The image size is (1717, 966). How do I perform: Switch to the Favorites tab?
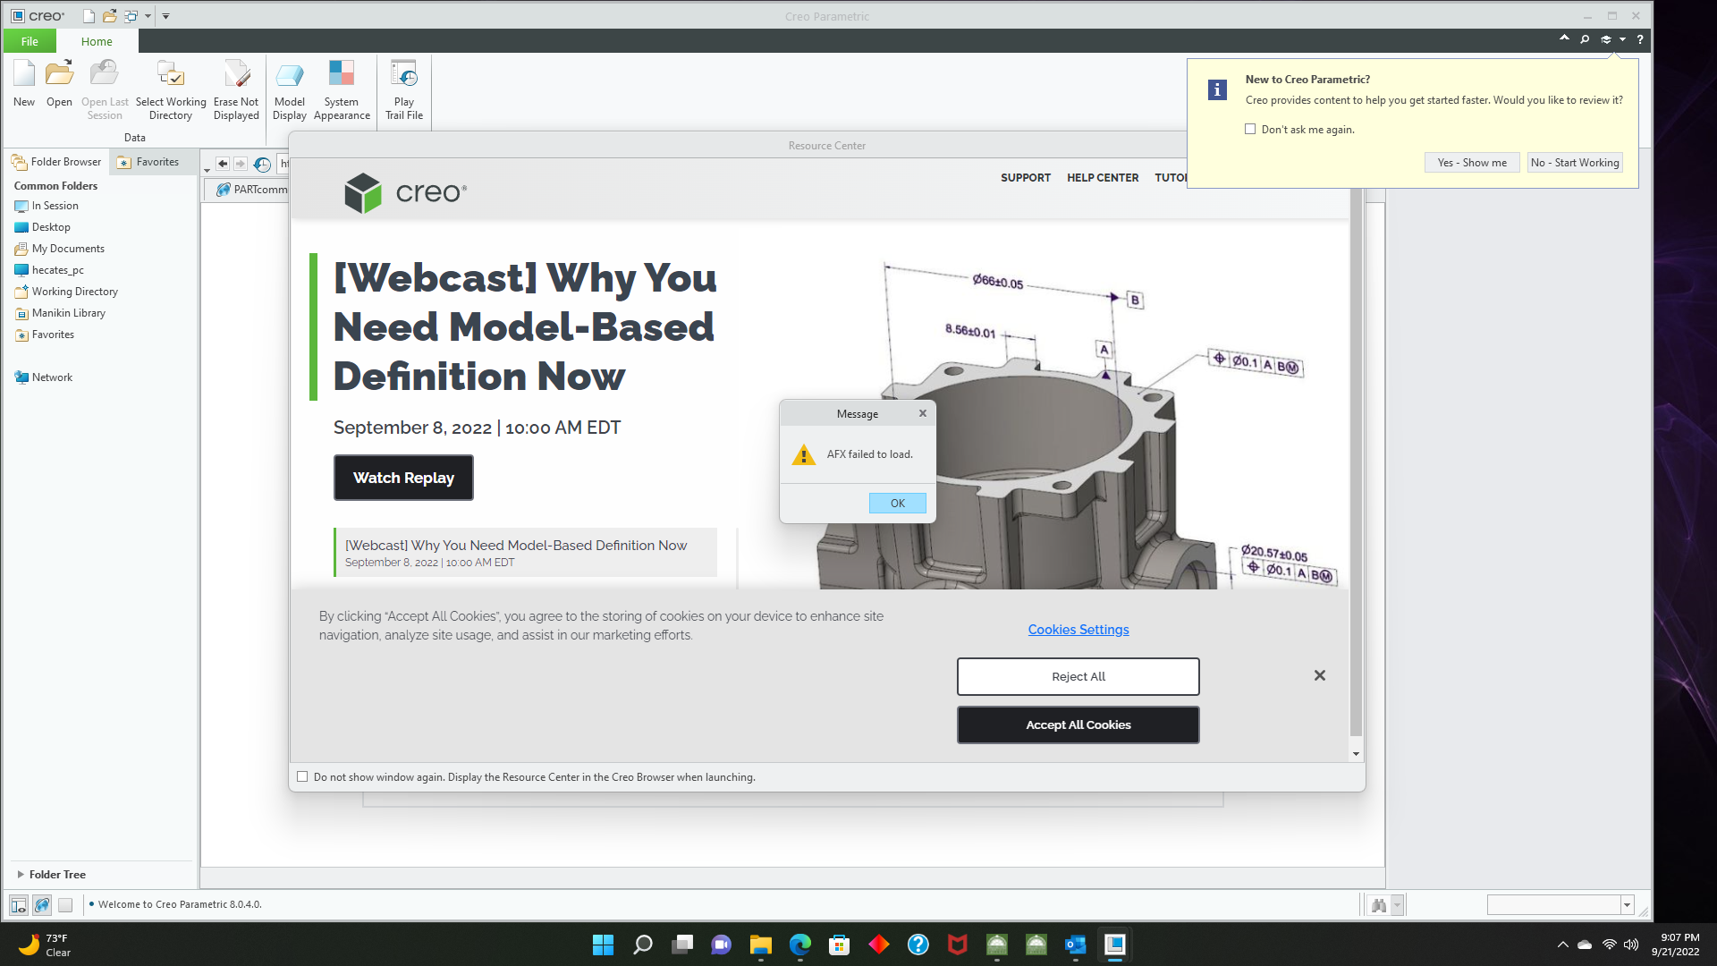pyautogui.click(x=152, y=162)
